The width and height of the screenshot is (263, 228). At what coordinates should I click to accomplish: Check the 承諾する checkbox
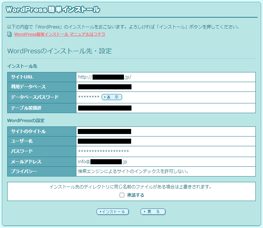122,195
